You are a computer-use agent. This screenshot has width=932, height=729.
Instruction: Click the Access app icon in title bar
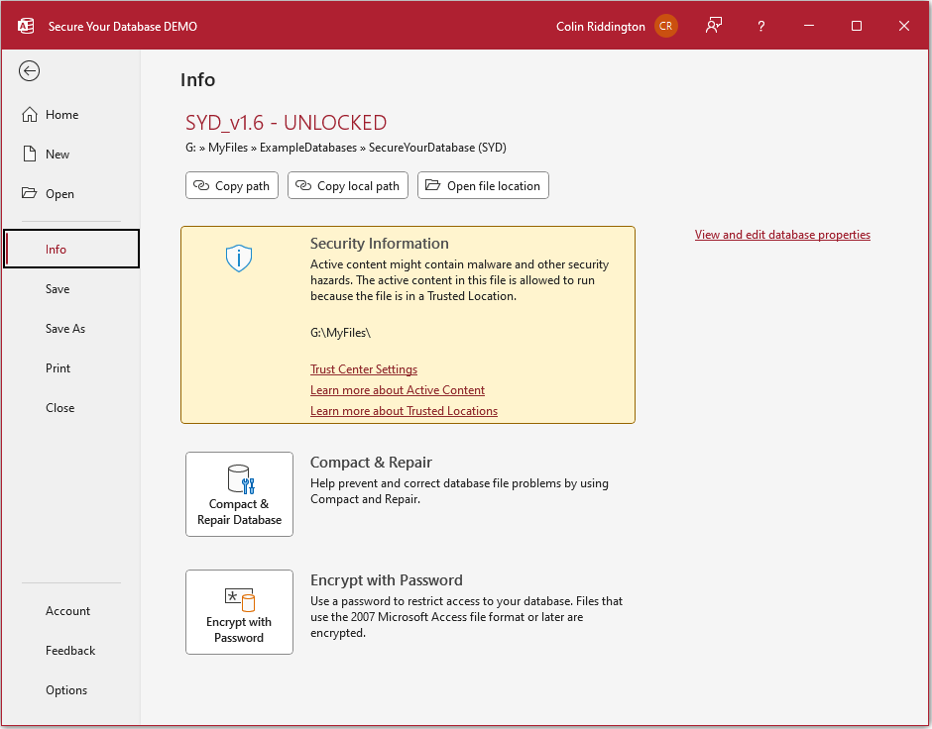click(26, 26)
